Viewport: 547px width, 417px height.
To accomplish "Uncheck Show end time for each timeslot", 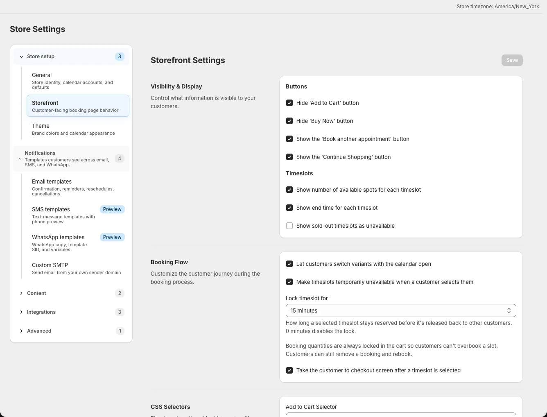I will point(289,208).
